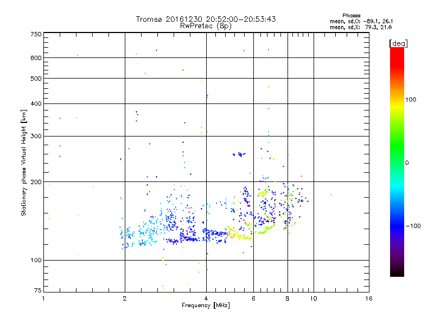Click the y-axis tick label '300'
The width and height of the screenshot is (434, 325).
pyautogui.click(x=36, y=136)
